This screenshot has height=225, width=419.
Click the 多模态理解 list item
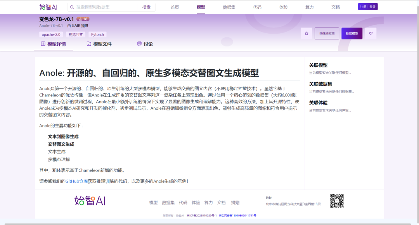(x=59, y=160)
